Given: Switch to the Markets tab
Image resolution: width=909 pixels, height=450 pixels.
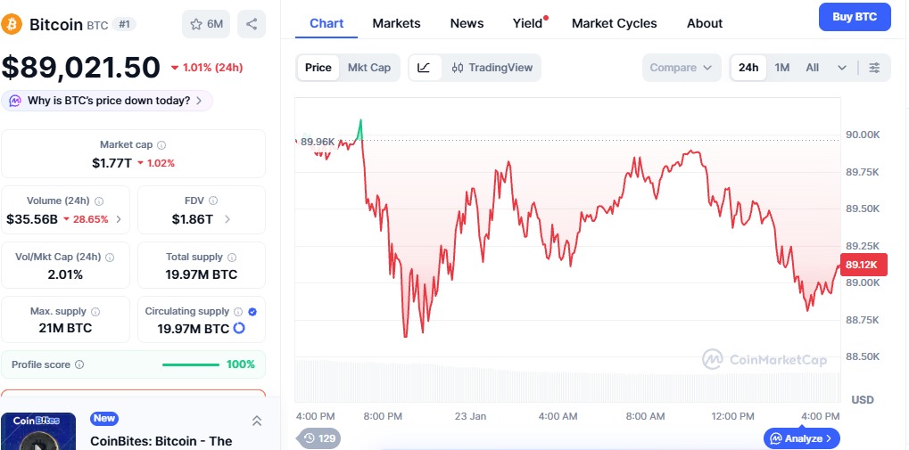Looking at the screenshot, I should [396, 23].
